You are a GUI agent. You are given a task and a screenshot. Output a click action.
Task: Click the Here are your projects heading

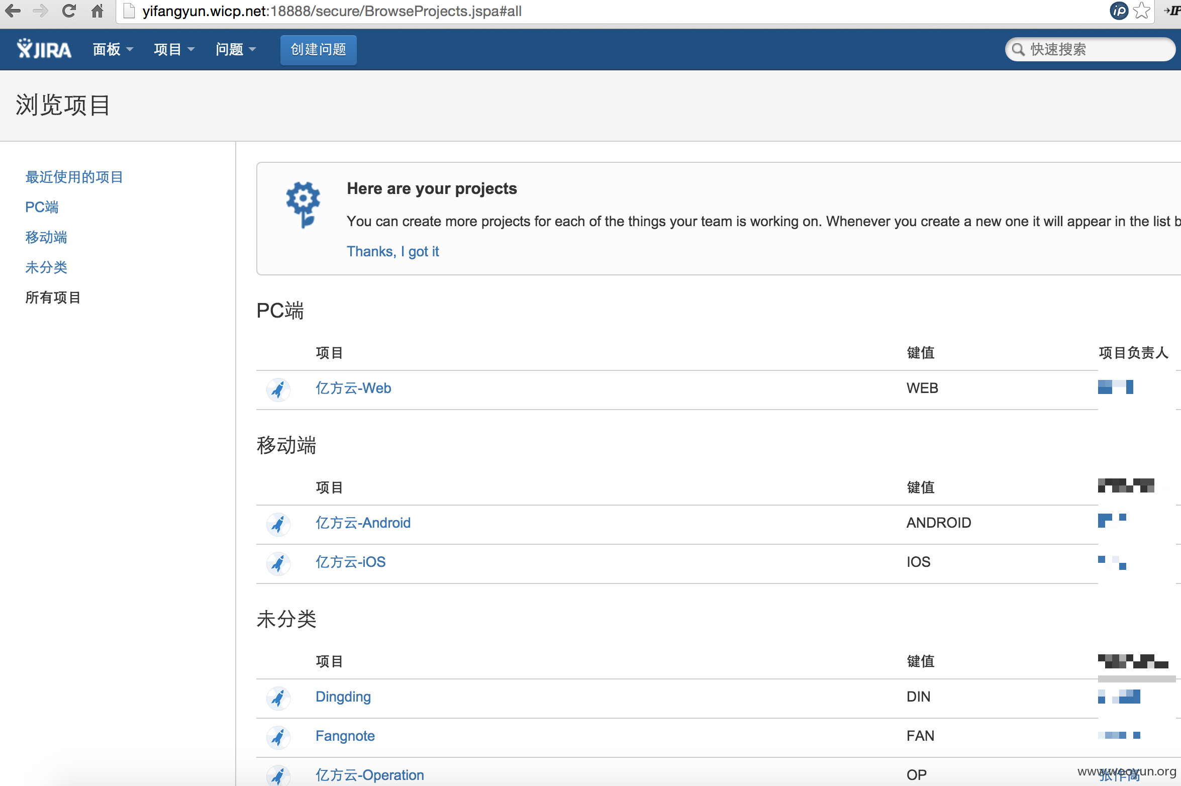point(432,188)
